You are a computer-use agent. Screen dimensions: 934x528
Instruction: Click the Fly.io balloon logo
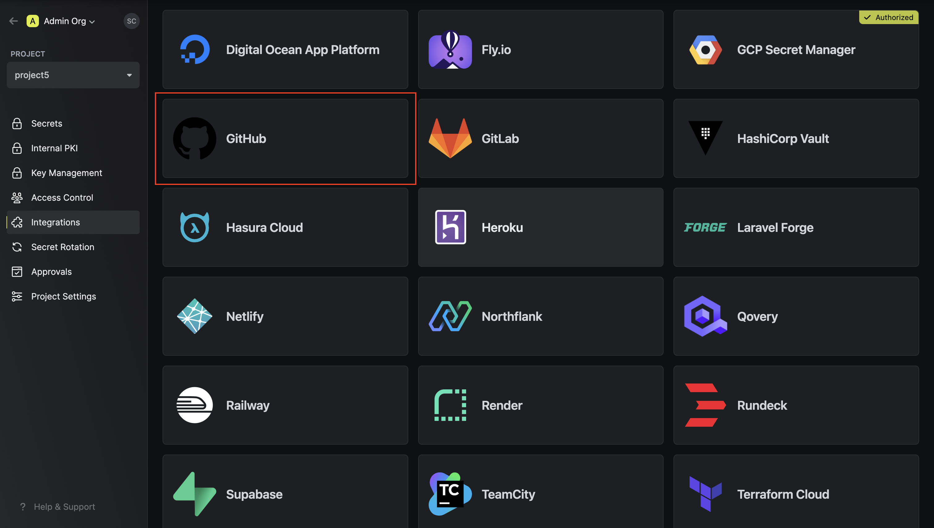pos(450,49)
